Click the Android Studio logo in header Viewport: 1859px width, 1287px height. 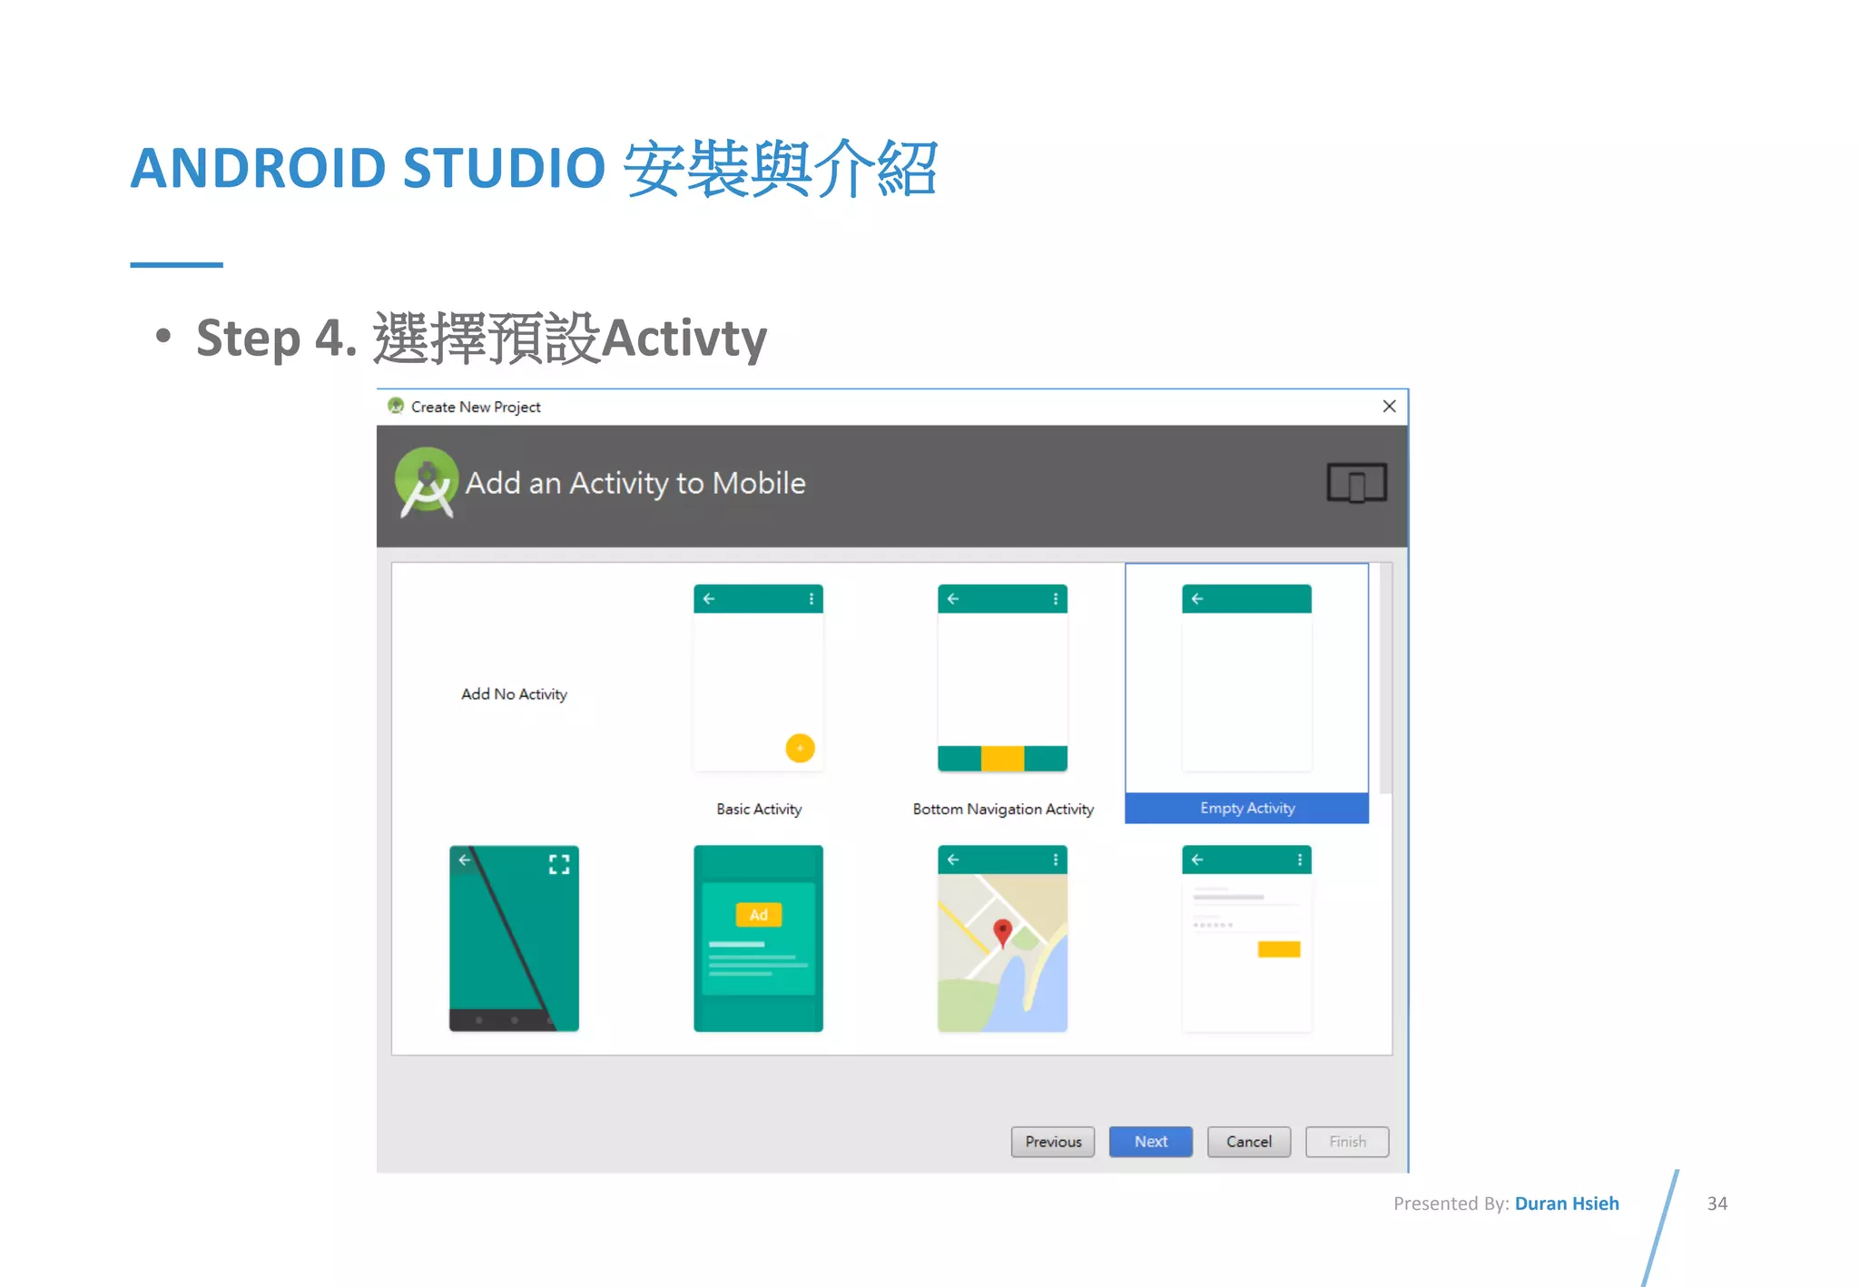[x=426, y=483]
